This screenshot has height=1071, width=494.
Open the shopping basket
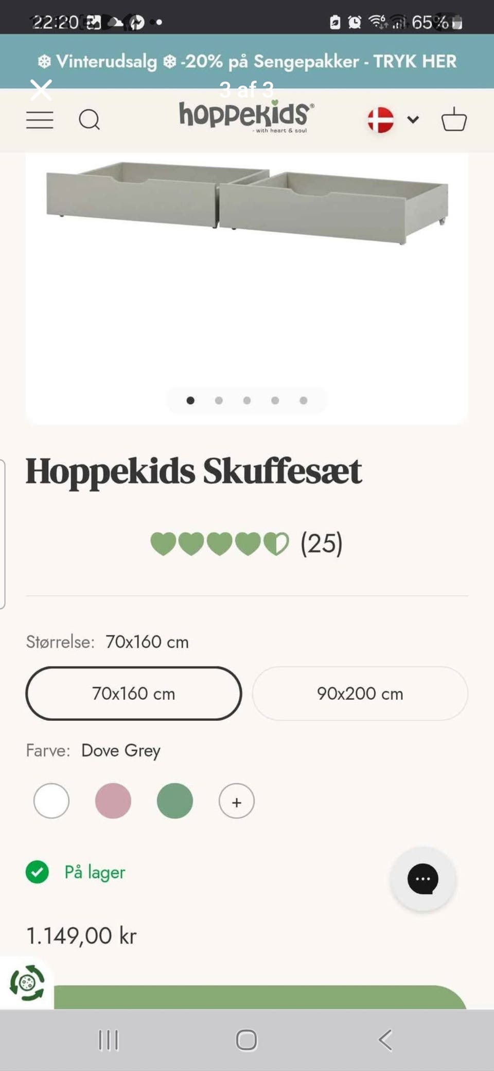pyautogui.click(x=454, y=119)
